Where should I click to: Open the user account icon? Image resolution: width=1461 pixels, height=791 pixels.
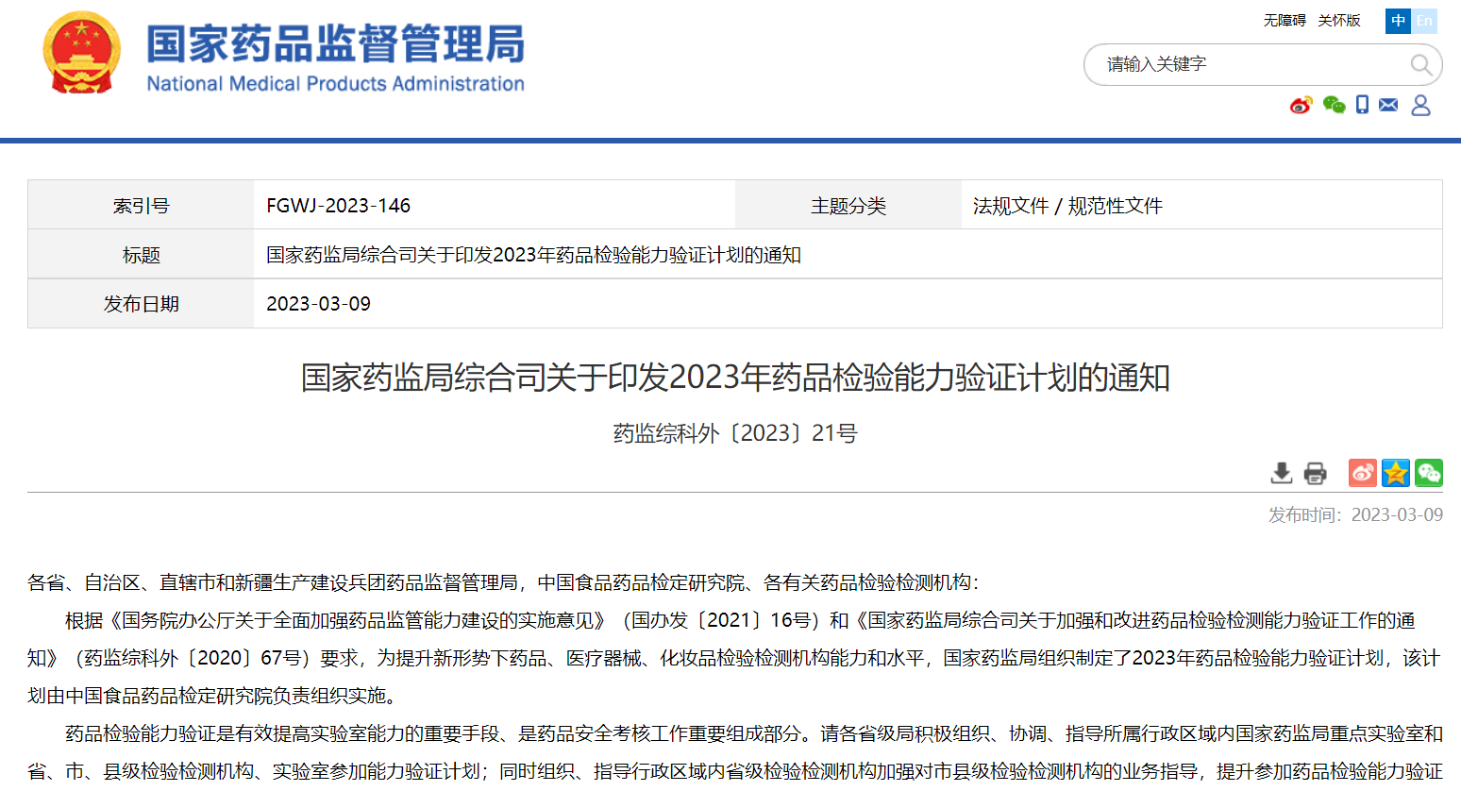pos(1420,105)
